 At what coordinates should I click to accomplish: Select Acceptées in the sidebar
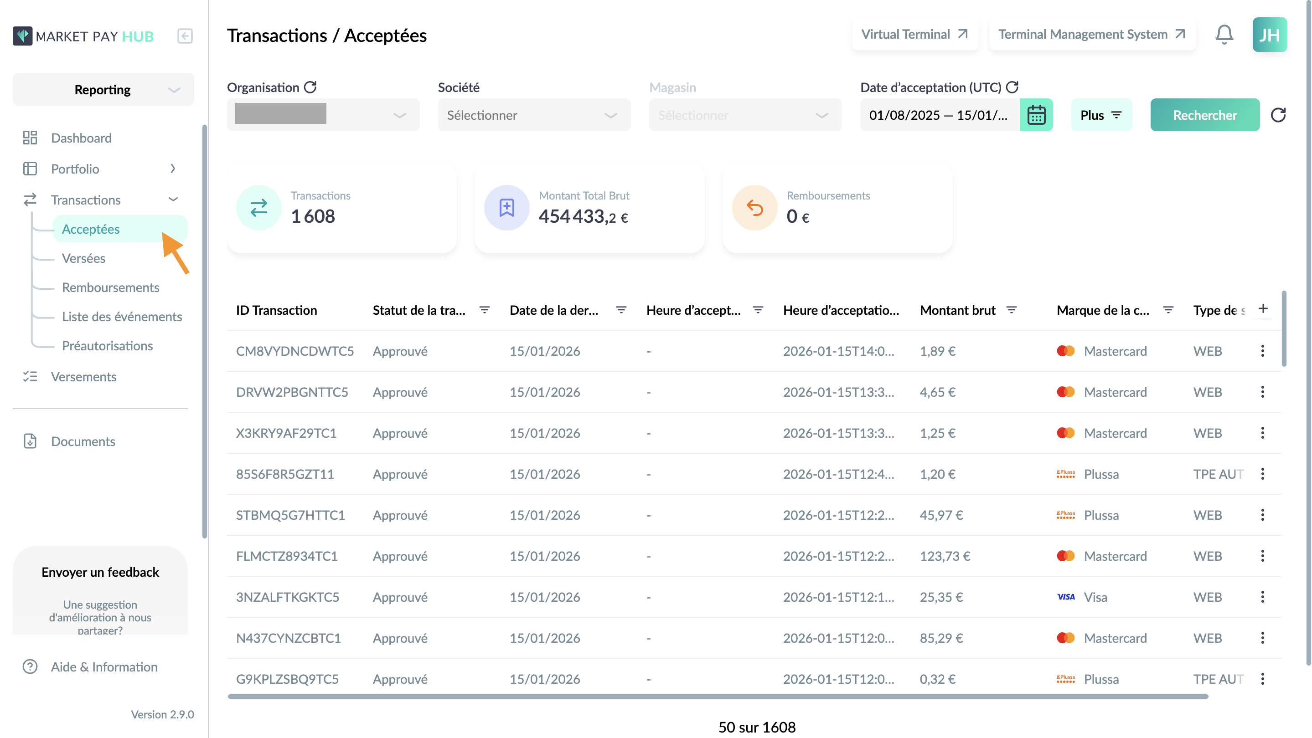coord(120,229)
